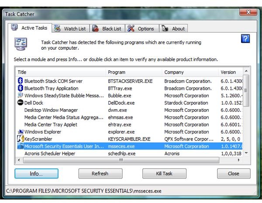Click the explorer.exe program cell
The height and width of the screenshot is (203, 262).
tap(121, 132)
